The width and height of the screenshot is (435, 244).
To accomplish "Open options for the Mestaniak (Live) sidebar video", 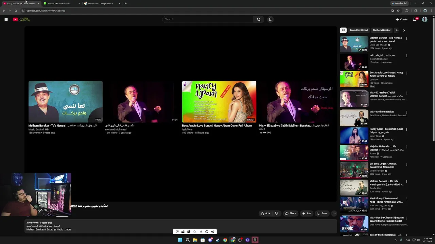I will (x=406, y=129).
